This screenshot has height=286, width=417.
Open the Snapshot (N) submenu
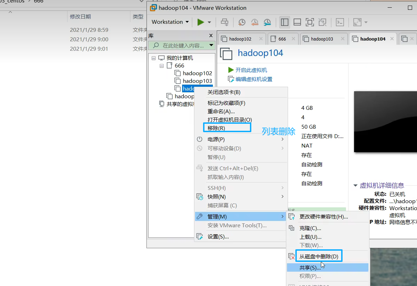coord(241,196)
